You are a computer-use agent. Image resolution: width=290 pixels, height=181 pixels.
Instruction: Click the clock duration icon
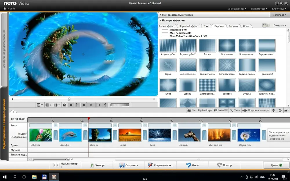[280, 110]
